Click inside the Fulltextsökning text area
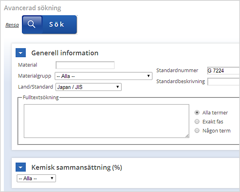 [x=107, y=121]
